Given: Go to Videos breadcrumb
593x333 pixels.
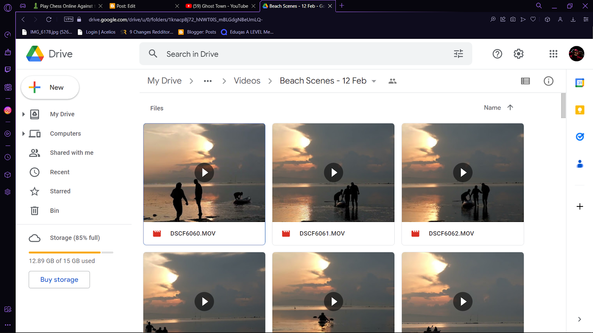Looking at the screenshot, I should [x=247, y=81].
